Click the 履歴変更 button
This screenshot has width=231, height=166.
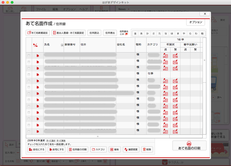click(x=131, y=149)
